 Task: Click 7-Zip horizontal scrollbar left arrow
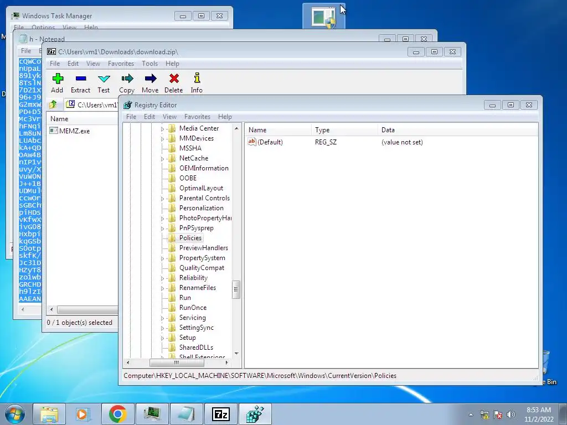point(51,309)
